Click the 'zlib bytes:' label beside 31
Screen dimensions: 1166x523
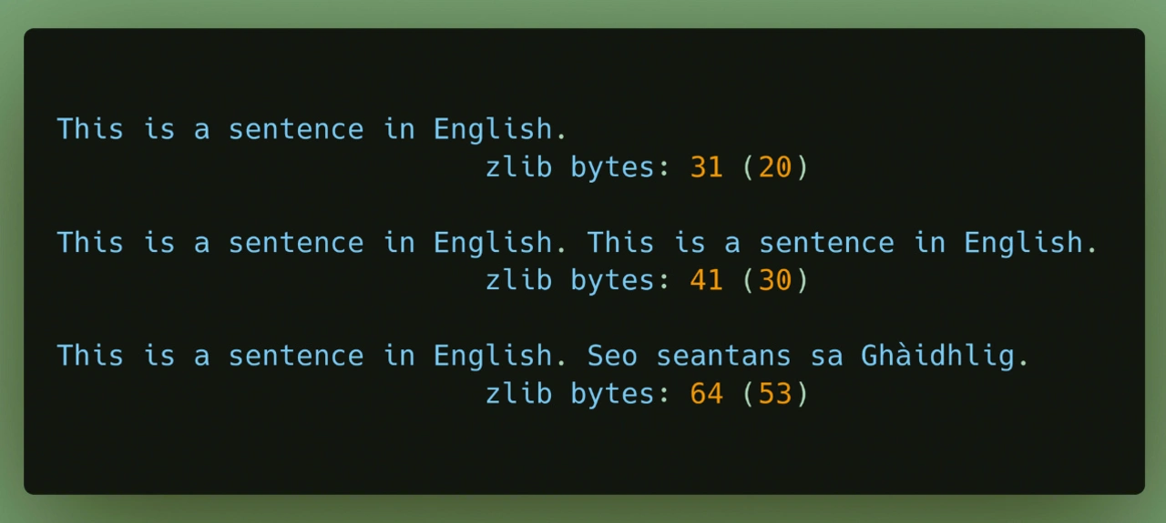click(x=579, y=167)
